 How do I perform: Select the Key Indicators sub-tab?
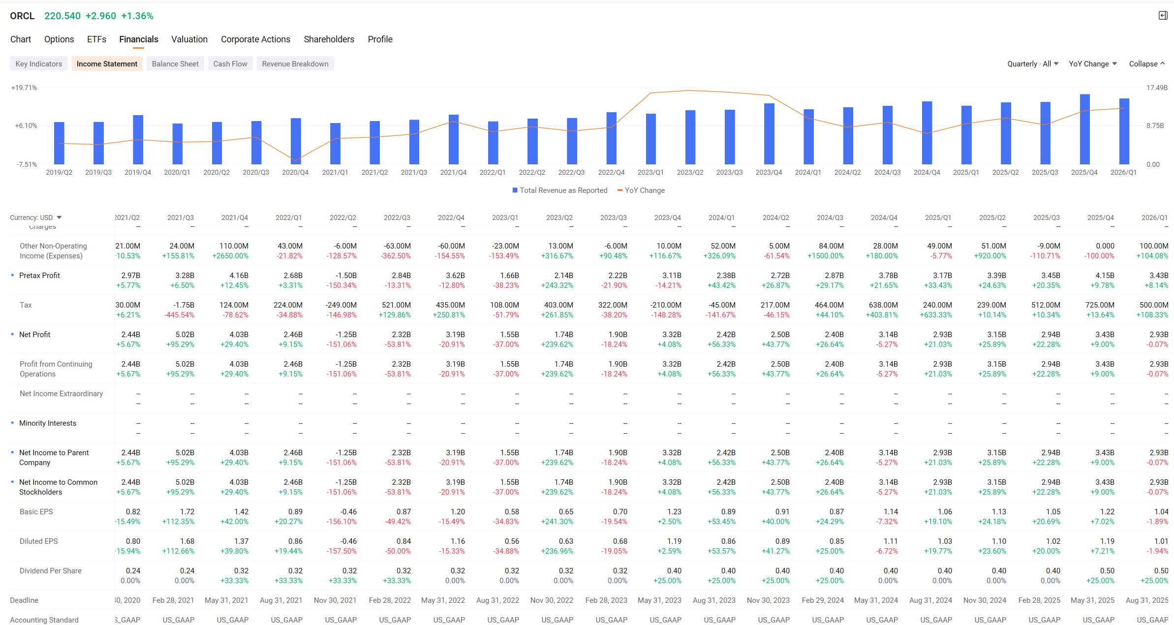pos(39,64)
